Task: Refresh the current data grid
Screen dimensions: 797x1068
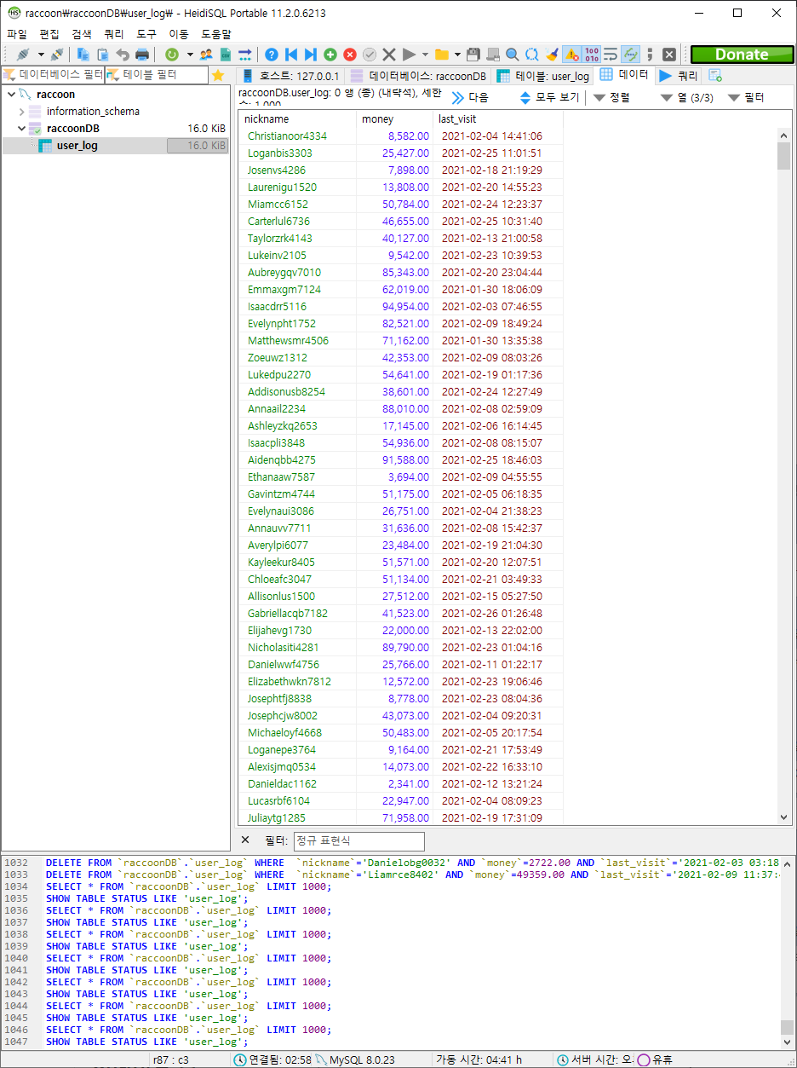Action: [172, 54]
